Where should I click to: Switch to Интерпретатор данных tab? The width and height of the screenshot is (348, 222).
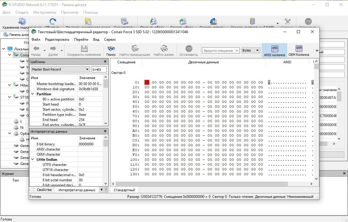tap(77, 190)
